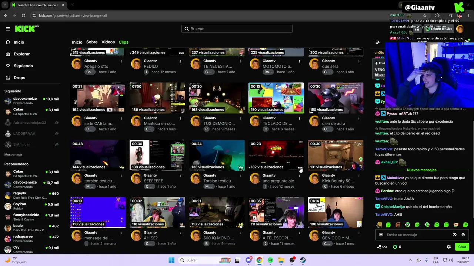The height and width of the screenshot is (266, 474).
Task: Open options for the 'TUS DEMONIO...' clip
Action: coord(240,118)
